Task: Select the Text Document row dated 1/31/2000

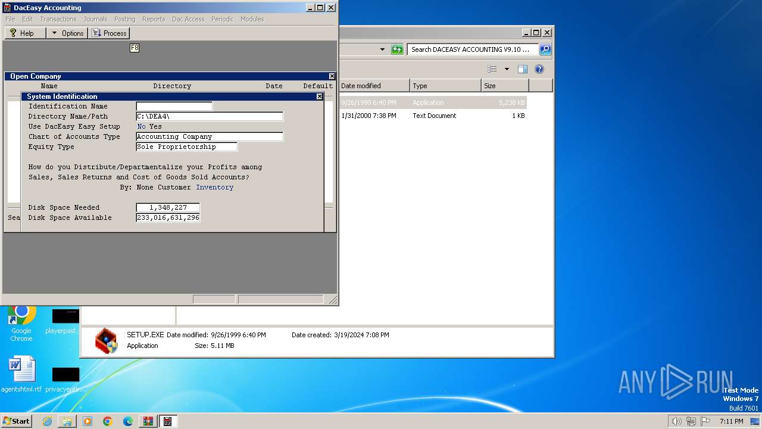Action: tap(433, 116)
